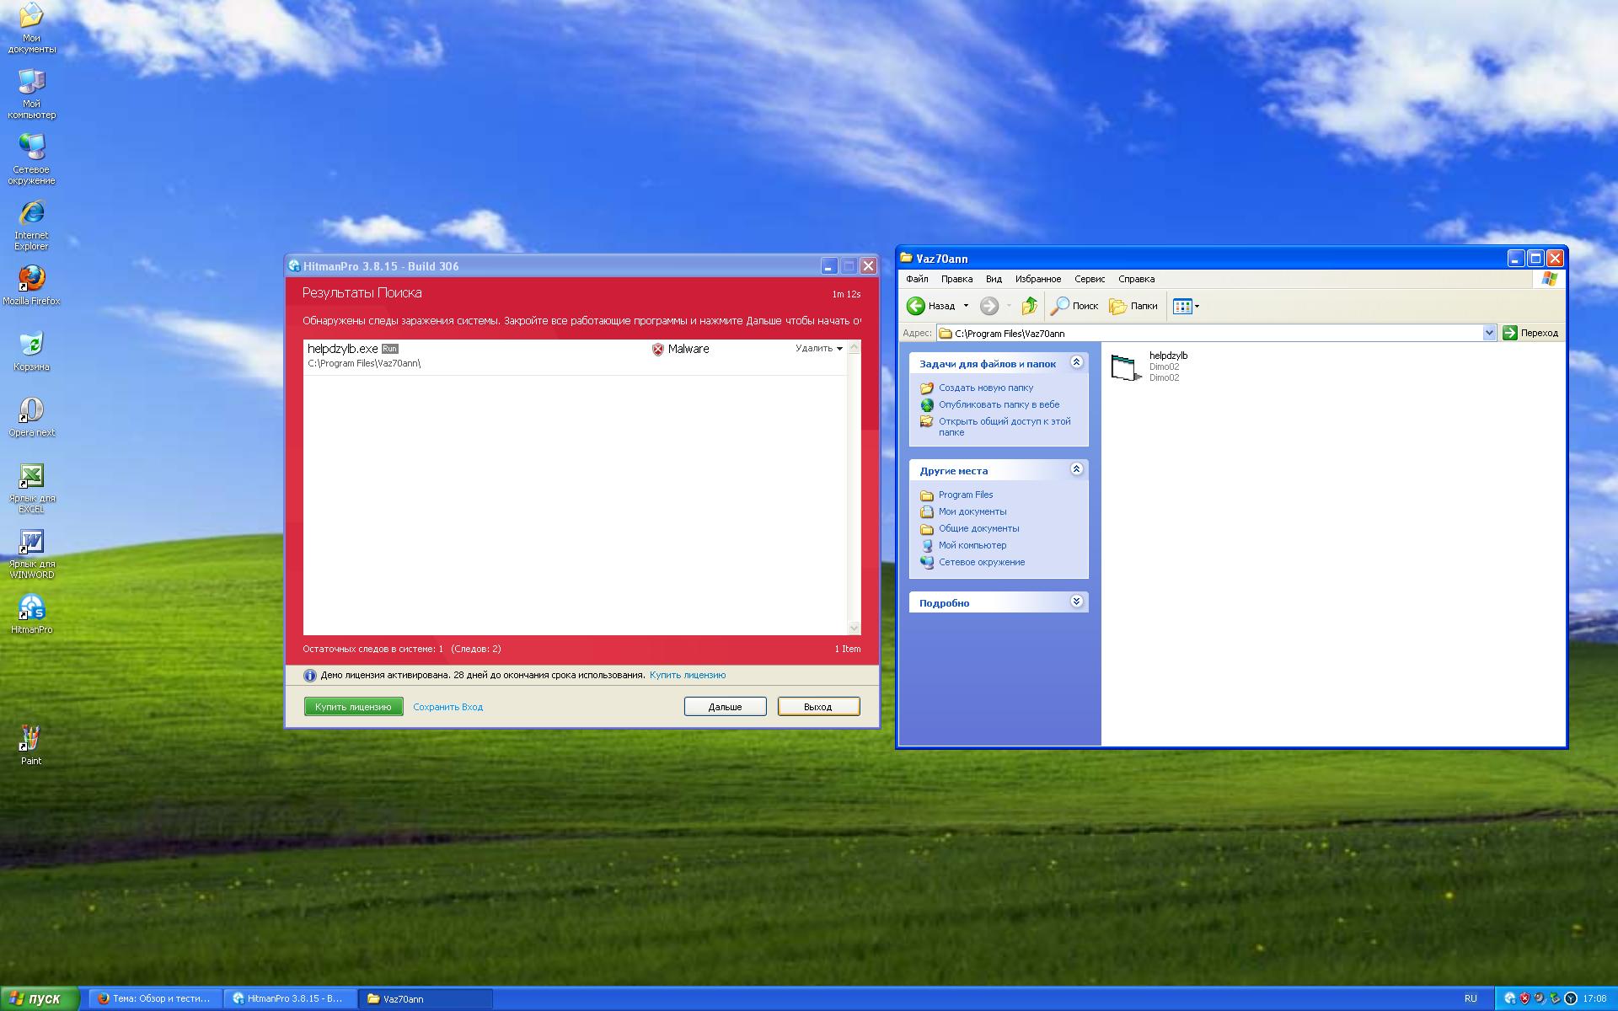Click the Mozilla Firefox desktop icon
1618x1011 pixels.
point(31,279)
